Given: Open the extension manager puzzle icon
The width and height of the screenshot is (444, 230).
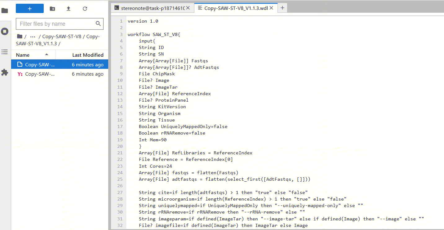Looking at the screenshot, I should tap(5, 73).
